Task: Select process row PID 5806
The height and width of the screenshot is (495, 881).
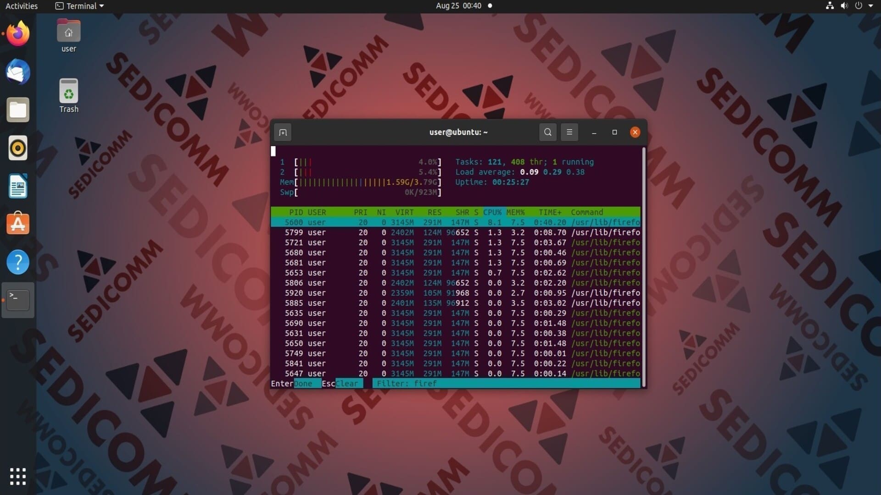Action: click(456, 283)
